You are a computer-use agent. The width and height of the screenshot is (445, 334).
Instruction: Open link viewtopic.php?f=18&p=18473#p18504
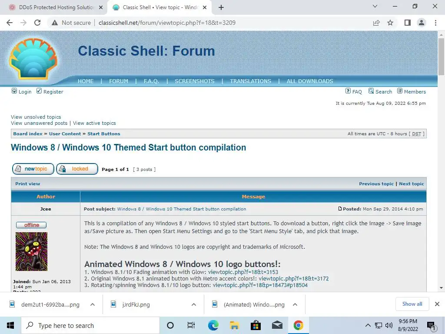[x=260, y=285]
